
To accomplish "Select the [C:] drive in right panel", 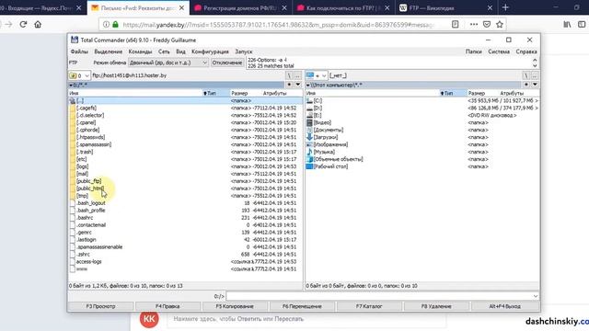I will (422, 100).
